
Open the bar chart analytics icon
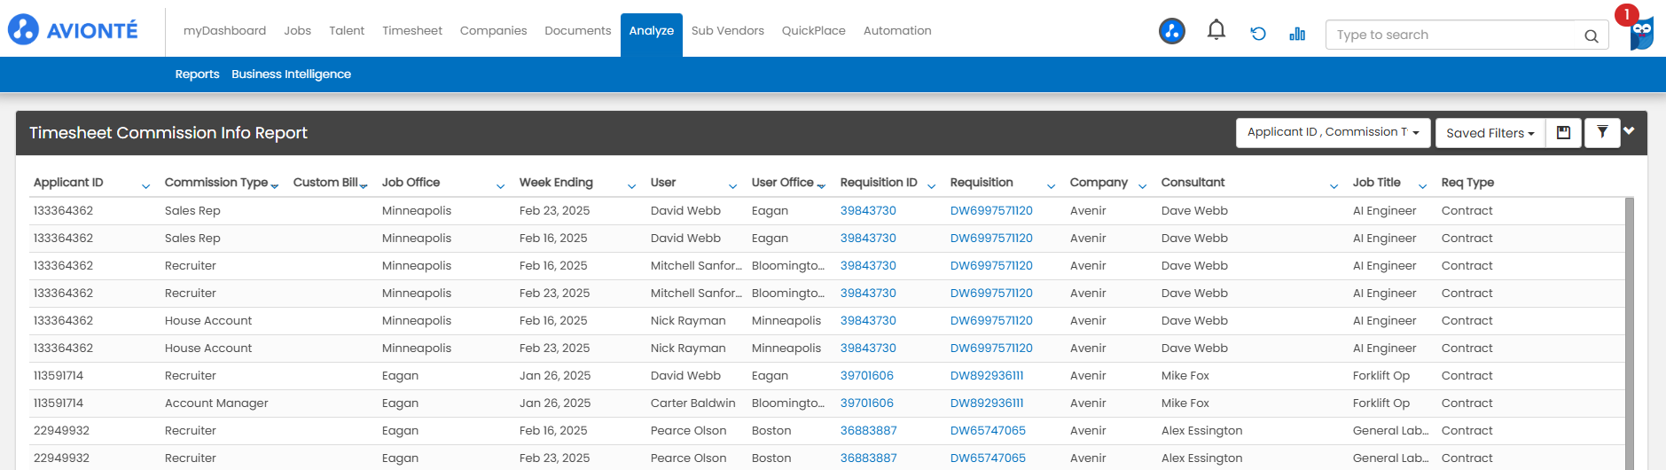click(x=1297, y=34)
